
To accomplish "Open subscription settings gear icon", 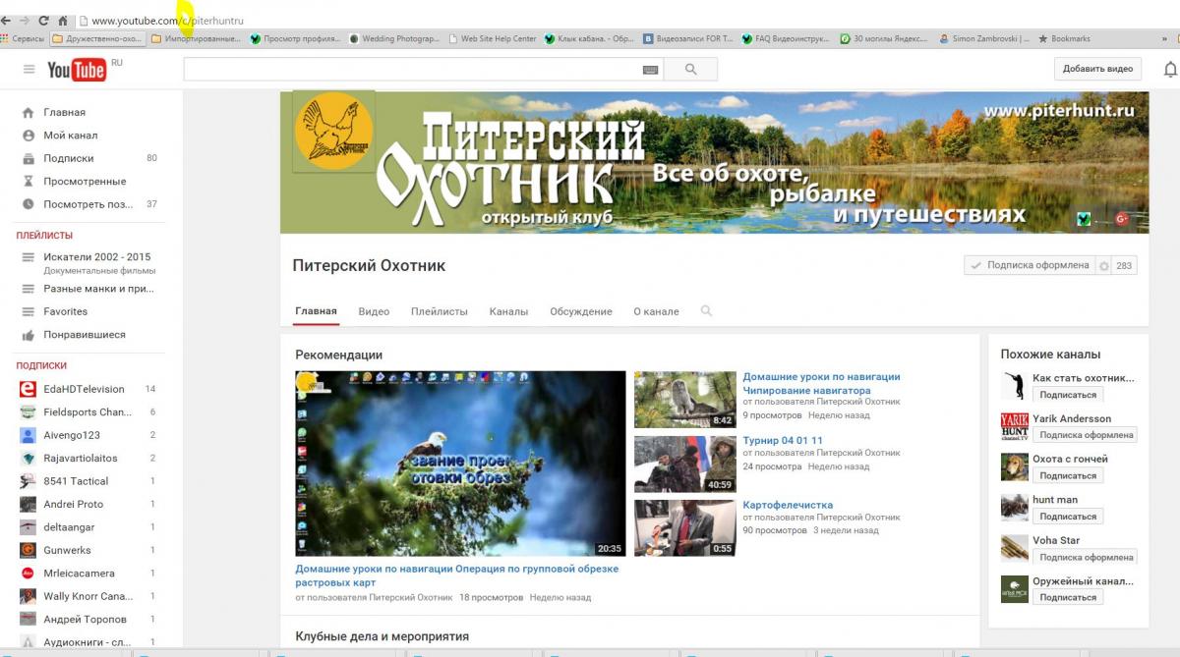I will pos(1104,265).
